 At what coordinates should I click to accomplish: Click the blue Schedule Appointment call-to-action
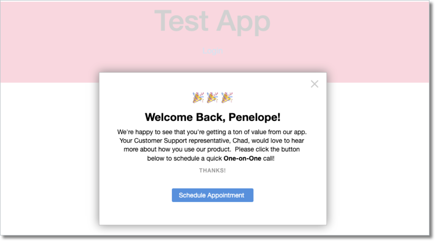[212, 195]
